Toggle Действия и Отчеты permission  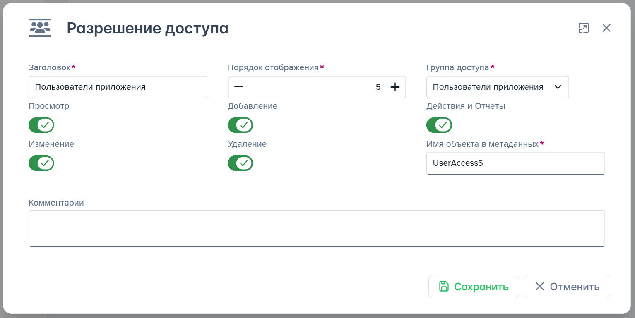point(439,125)
